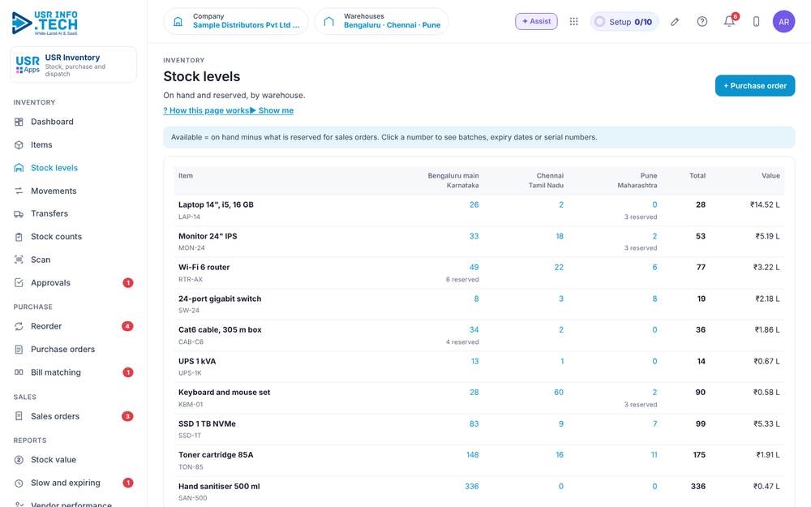Screen dimensions: 811x507
Task: Open the Company selector Sample Distributors
Action: pyautogui.click(x=236, y=21)
